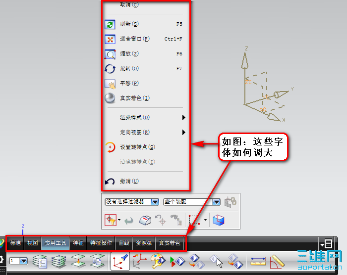Click the Rotate (旋转) circular arrows icon

(x=110, y=69)
